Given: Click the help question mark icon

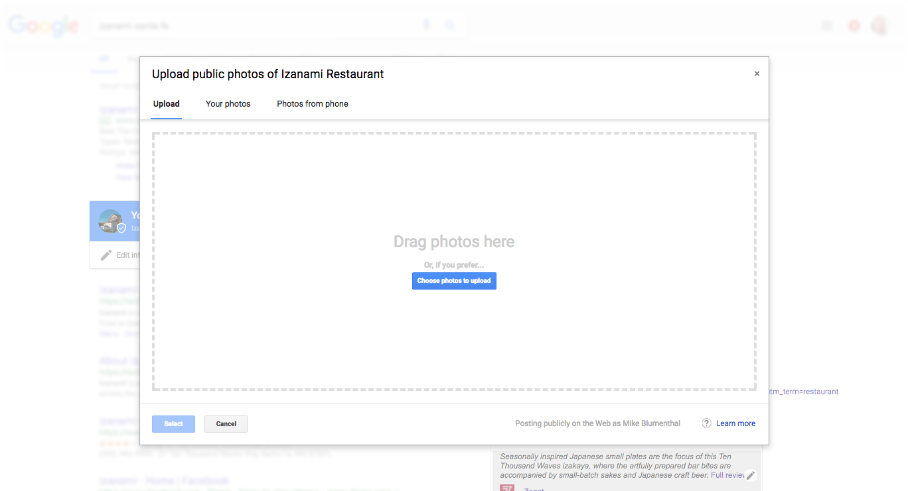Looking at the screenshot, I should [707, 423].
